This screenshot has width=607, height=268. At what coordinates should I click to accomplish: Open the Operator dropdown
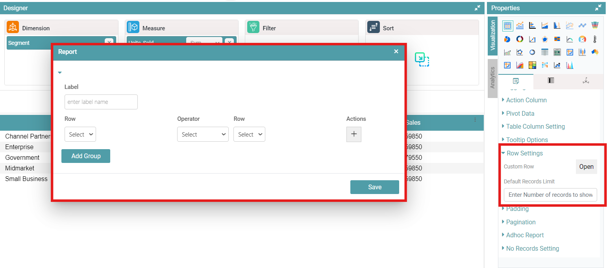[x=203, y=134]
